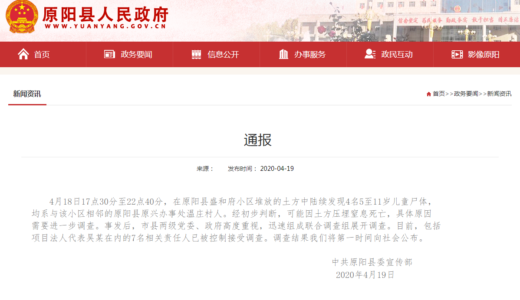Open the 影像原阳 navigation menu item
This screenshot has height=300, width=520.
pyautogui.click(x=484, y=55)
